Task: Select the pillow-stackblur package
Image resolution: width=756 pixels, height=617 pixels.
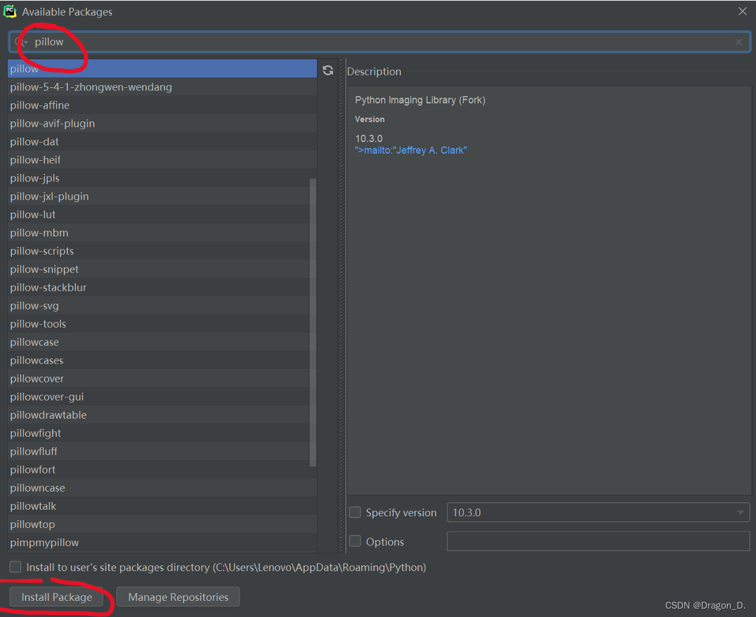Action: coord(162,288)
